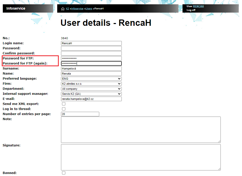Click the Signature textarea resize handle
This screenshot has width=242, height=176.
219,169
